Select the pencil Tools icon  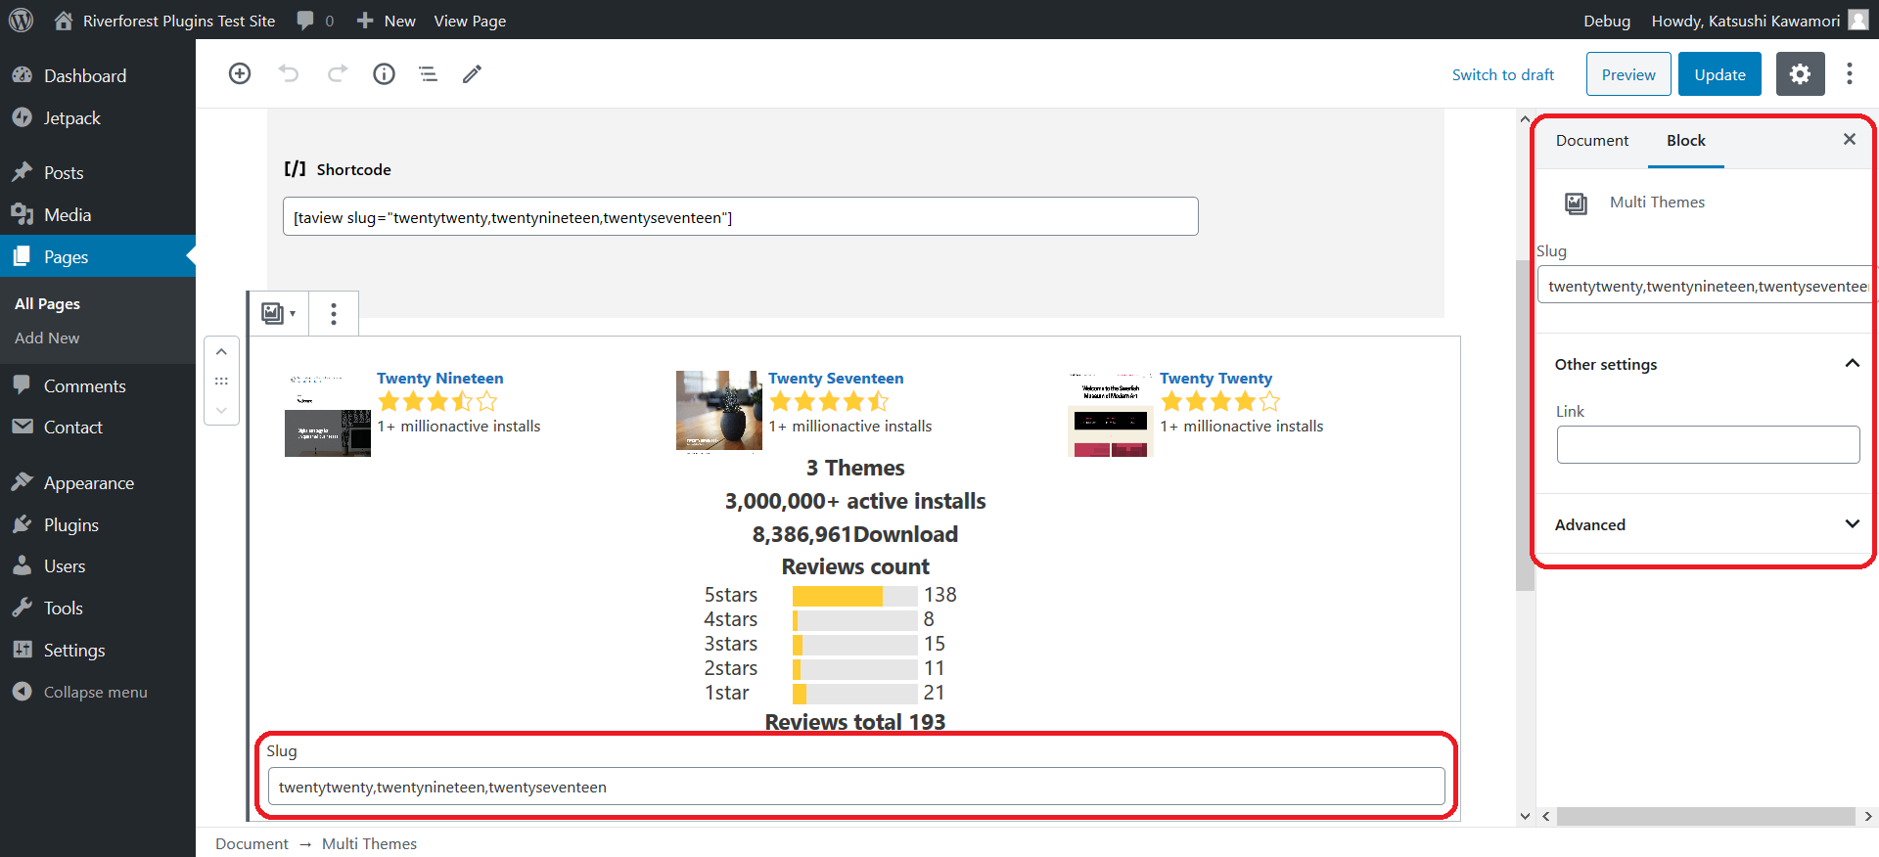(472, 73)
